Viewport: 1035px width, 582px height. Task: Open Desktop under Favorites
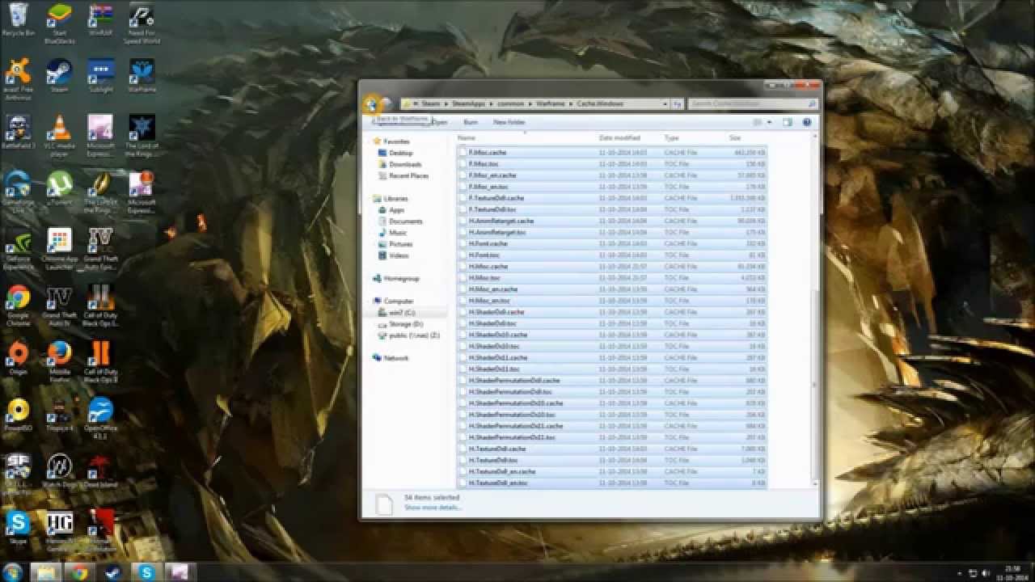400,153
